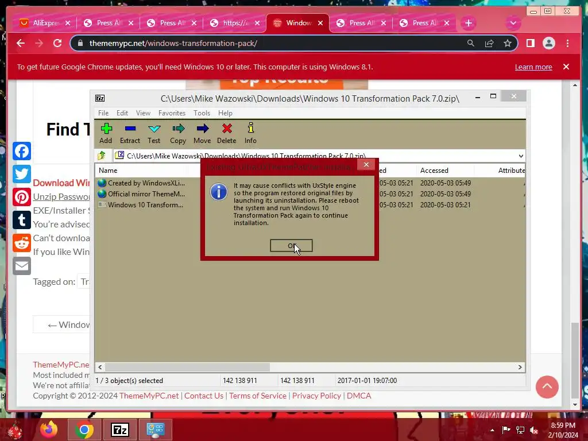The width and height of the screenshot is (588, 441).
Task: Open Firefox from taskbar
Action: (x=49, y=430)
